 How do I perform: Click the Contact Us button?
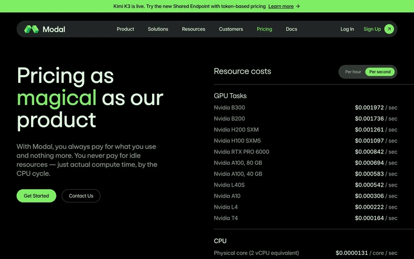coord(81,196)
